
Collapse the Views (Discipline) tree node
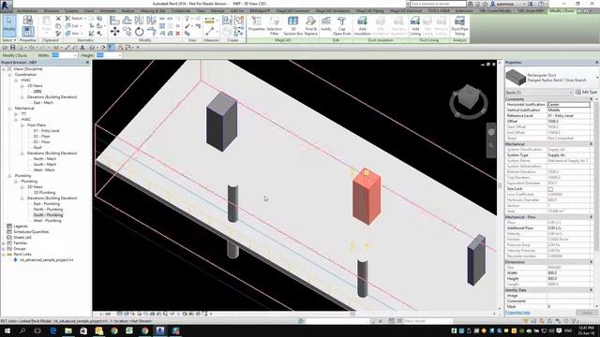[4, 69]
